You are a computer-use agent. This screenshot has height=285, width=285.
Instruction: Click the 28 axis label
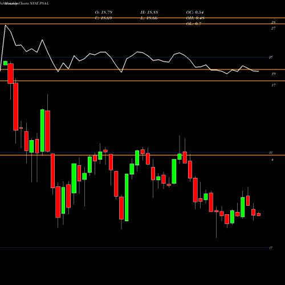click(x=273, y=22)
